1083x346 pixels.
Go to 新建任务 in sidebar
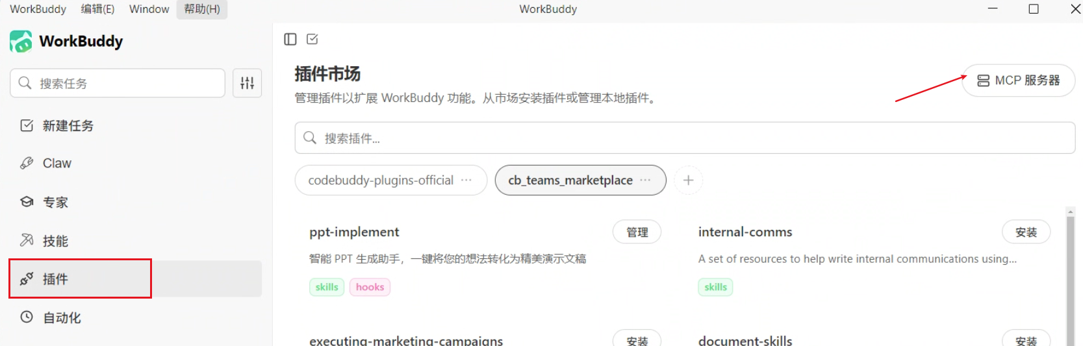pyautogui.click(x=135, y=125)
